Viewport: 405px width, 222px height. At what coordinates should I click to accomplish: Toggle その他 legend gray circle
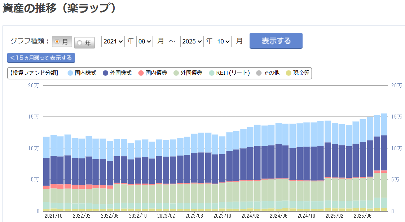coord(259,73)
